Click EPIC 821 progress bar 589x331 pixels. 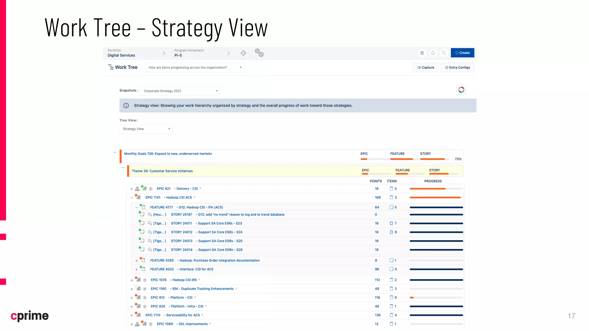[436, 189]
